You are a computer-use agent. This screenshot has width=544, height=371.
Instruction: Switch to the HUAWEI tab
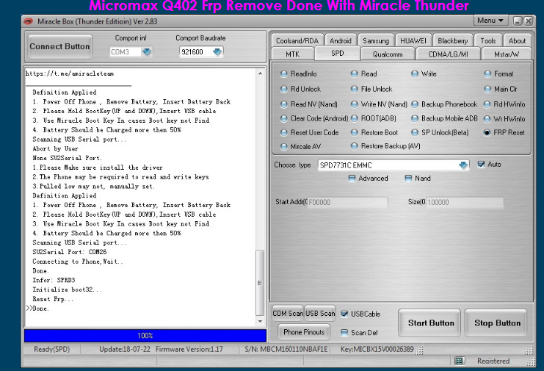click(413, 40)
